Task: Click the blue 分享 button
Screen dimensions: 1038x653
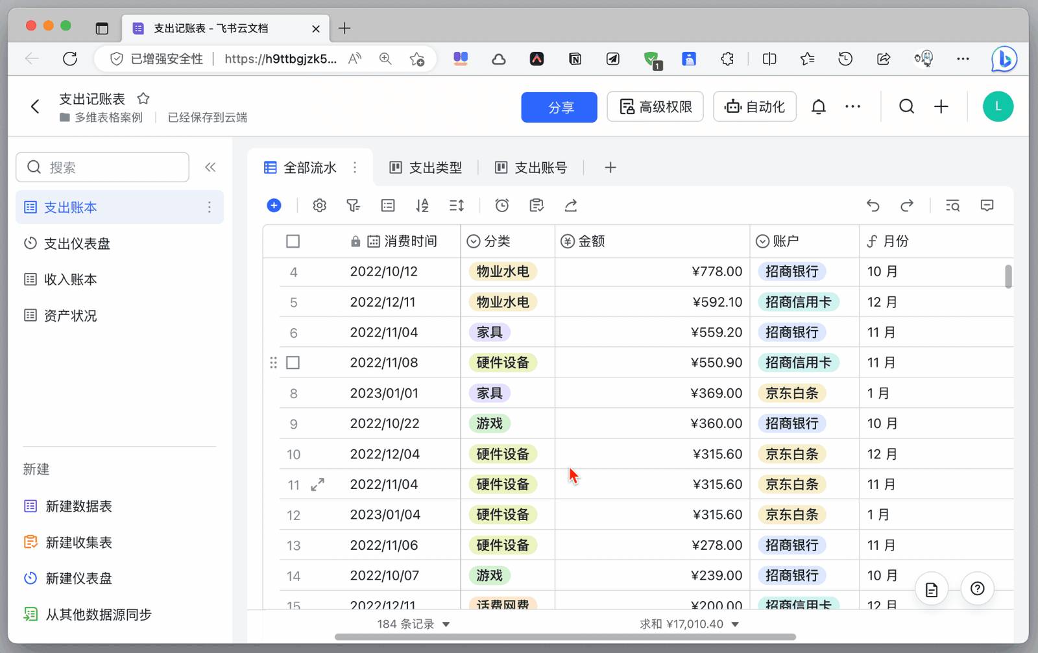Action: coord(559,107)
